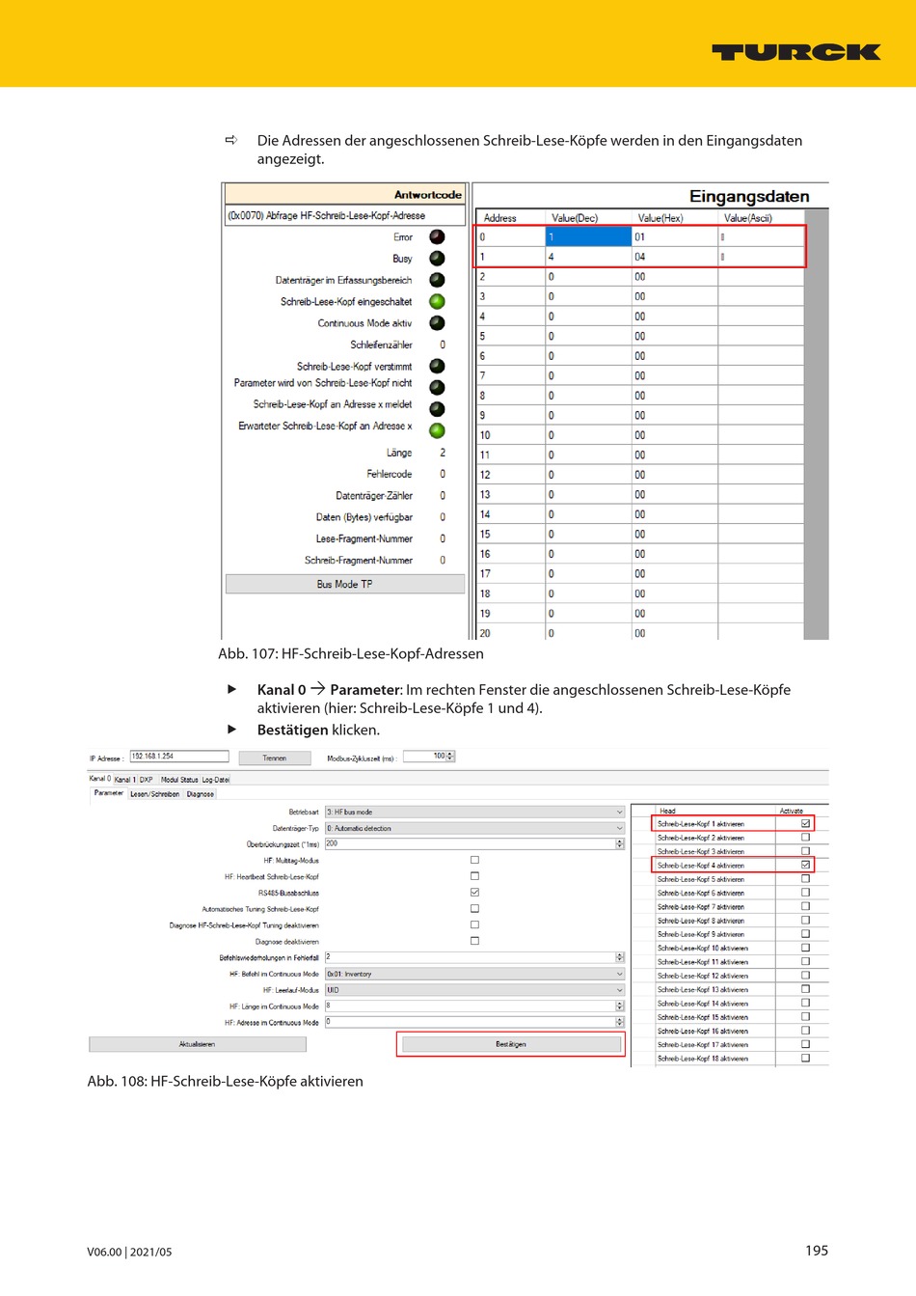Click the Error status LED indicator
This screenshot has width=916, height=1296.
[437, 236]
